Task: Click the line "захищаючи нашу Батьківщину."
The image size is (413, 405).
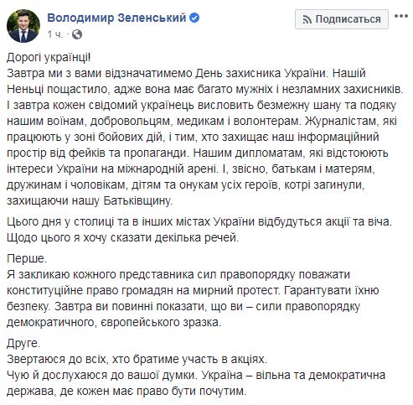Action: 90,201
